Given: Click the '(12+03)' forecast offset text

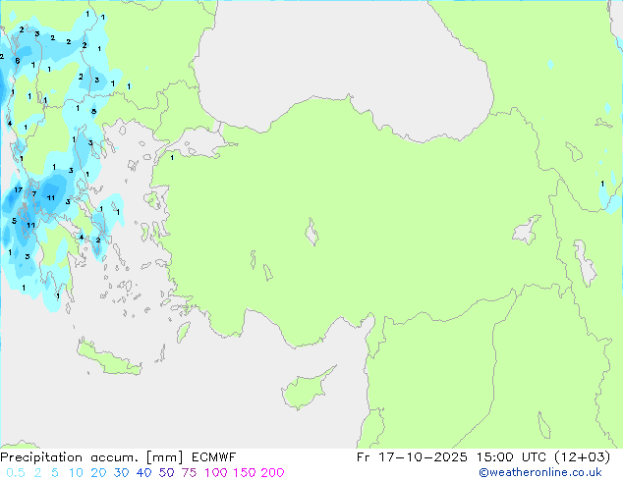Looking at the screenshot, I should point(582,457).
